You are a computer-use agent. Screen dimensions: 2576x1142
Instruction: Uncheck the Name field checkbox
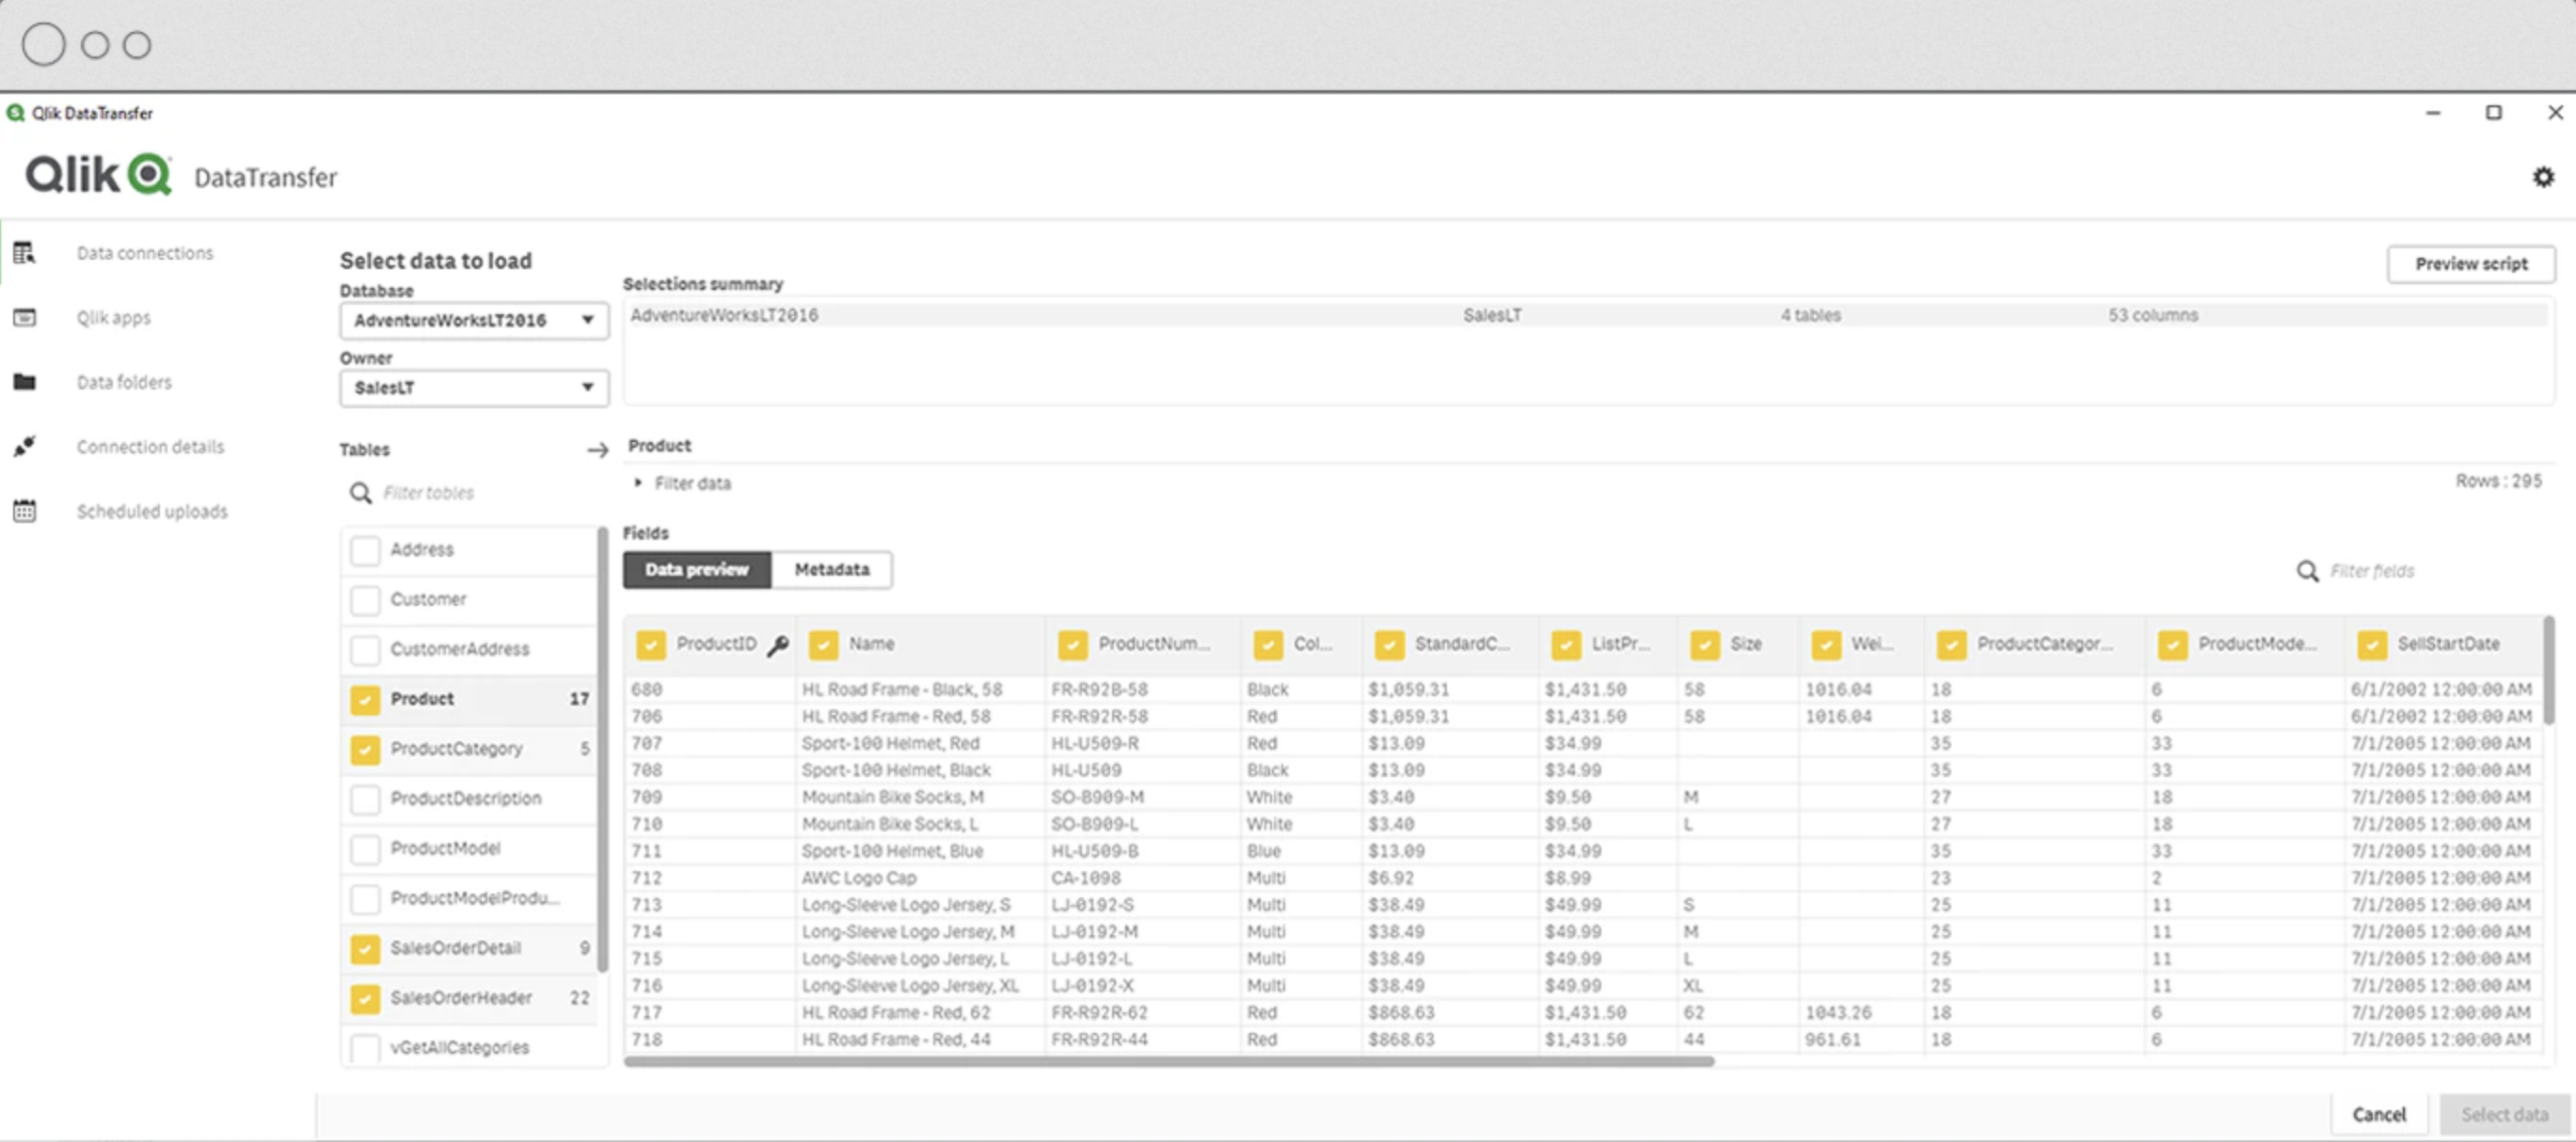pyautogui.click(x=823, y=645)
